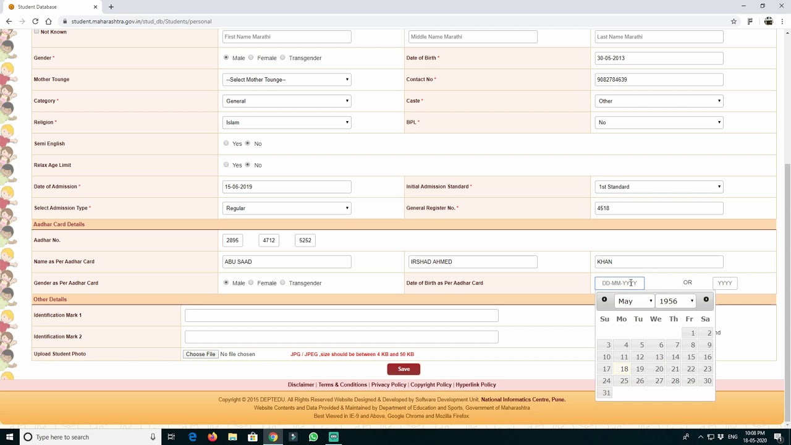Image resolution: width=791 pixels, height=445 pixels.
Task: Select Transgender for Gender
Action: coord(282,57)
